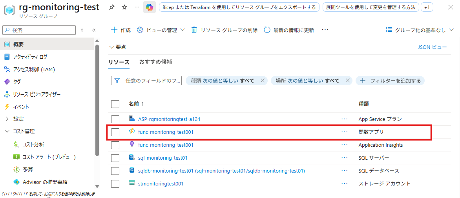Toggle the select-all checkbox in the header row
This screenshot has width=460, height=198.
coord(115,104)
